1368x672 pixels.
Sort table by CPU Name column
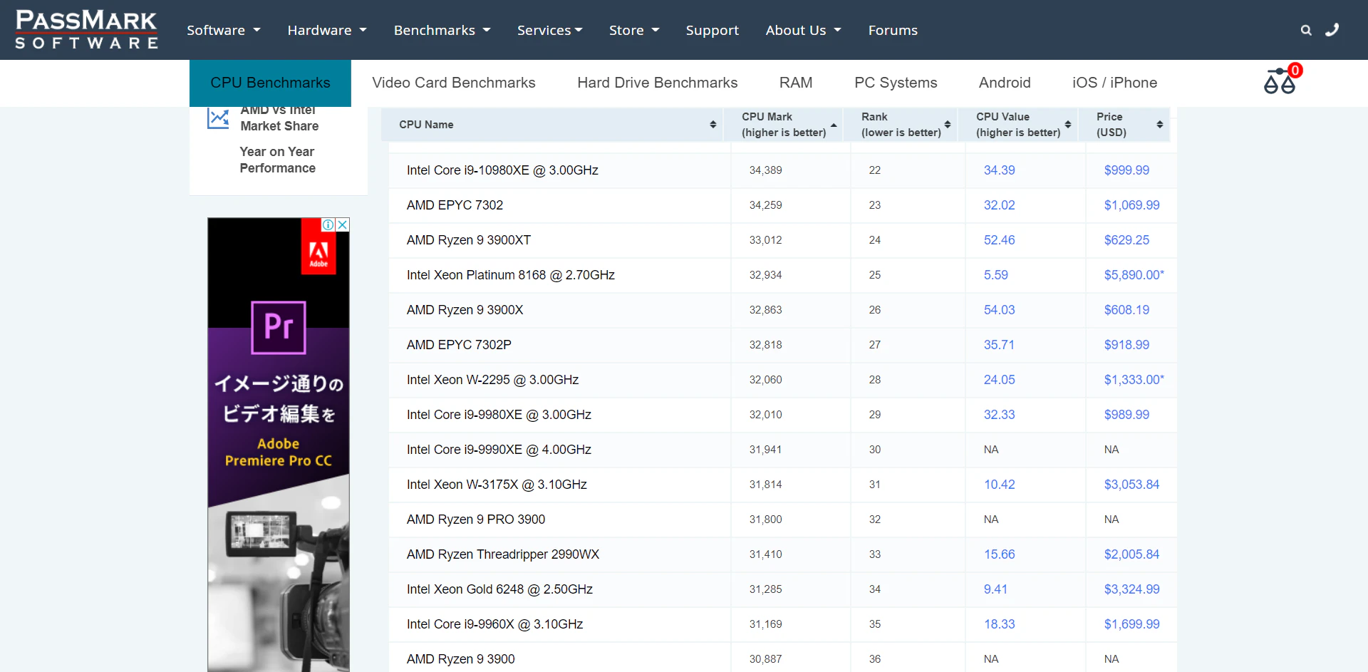click(552, 125)
